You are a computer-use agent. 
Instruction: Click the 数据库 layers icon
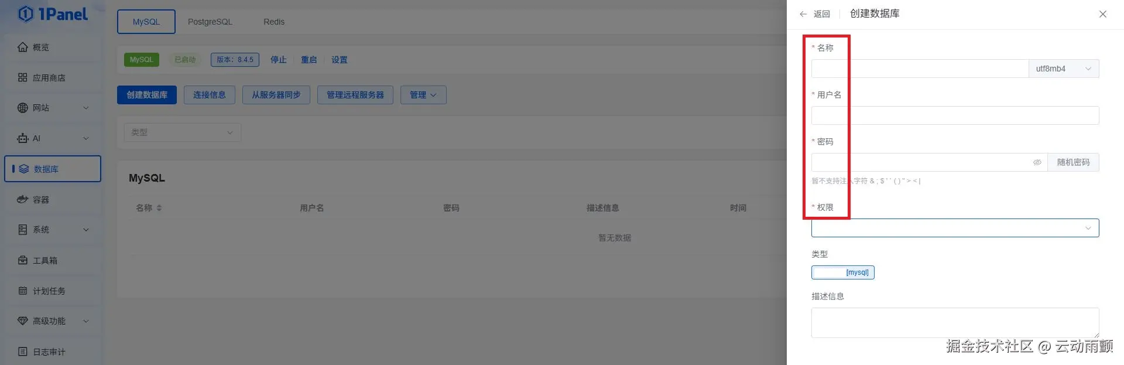tap(24, 169)
